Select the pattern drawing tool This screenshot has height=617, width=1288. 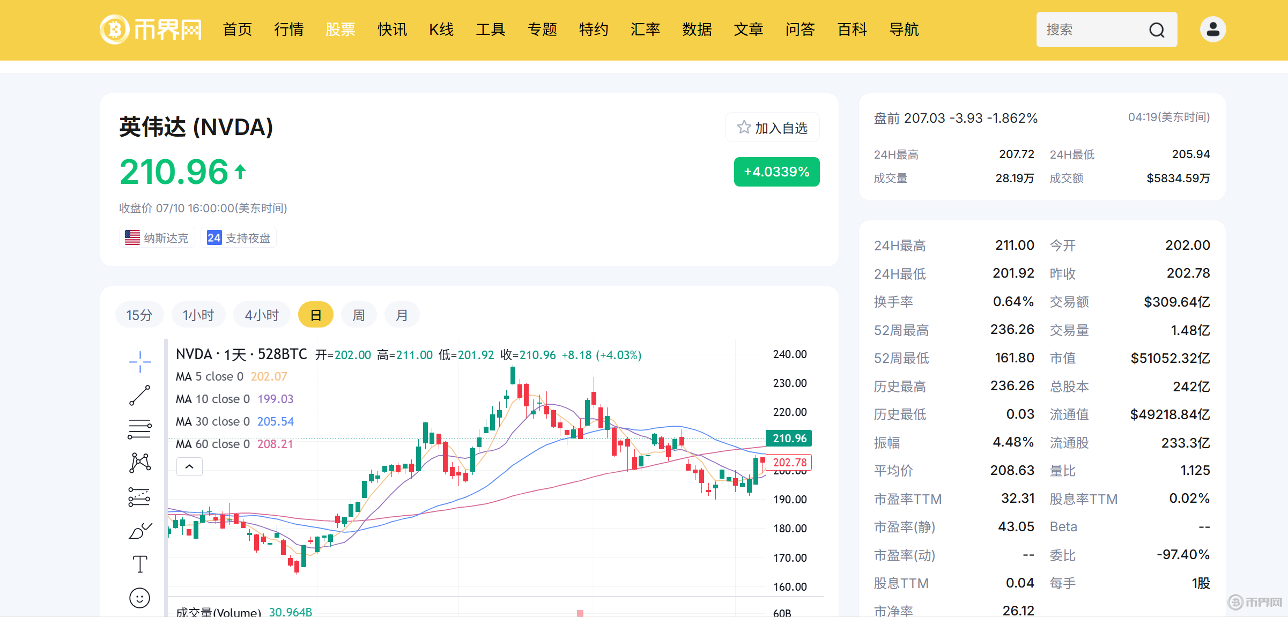(x=140, y=463)
